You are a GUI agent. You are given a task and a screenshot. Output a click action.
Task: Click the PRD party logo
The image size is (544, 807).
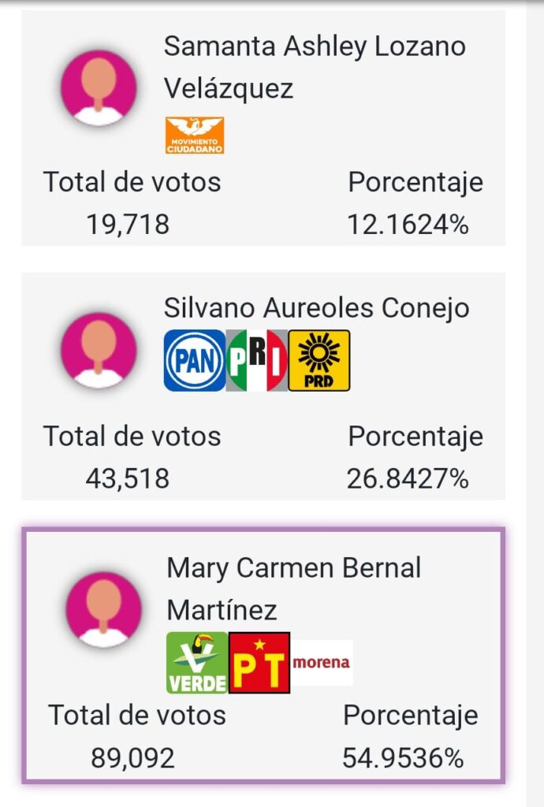pyautogui.click(x=319, y=360)
